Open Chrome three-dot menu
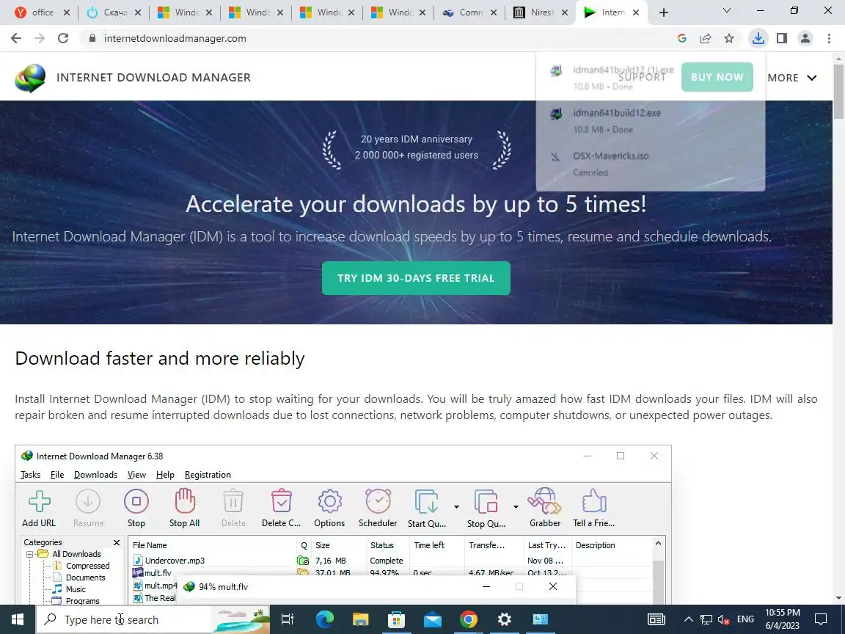The width and height of the screenshot is (845, 634). pyautogui.click(x=829, y=38)
